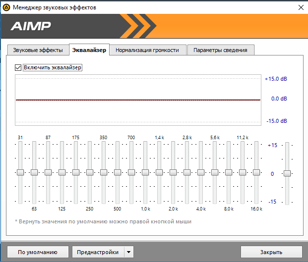Click the preamp slider handle beside the +15/-15 scale
The height and width of the screenshot is (262, 308).
point(287,173)
